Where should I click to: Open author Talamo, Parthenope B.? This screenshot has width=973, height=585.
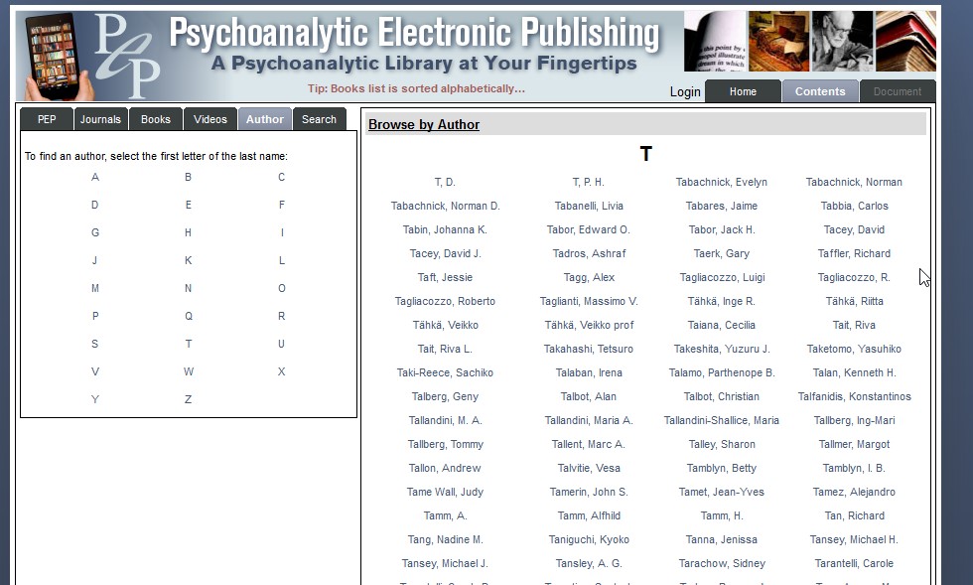[x=722, y=372]
